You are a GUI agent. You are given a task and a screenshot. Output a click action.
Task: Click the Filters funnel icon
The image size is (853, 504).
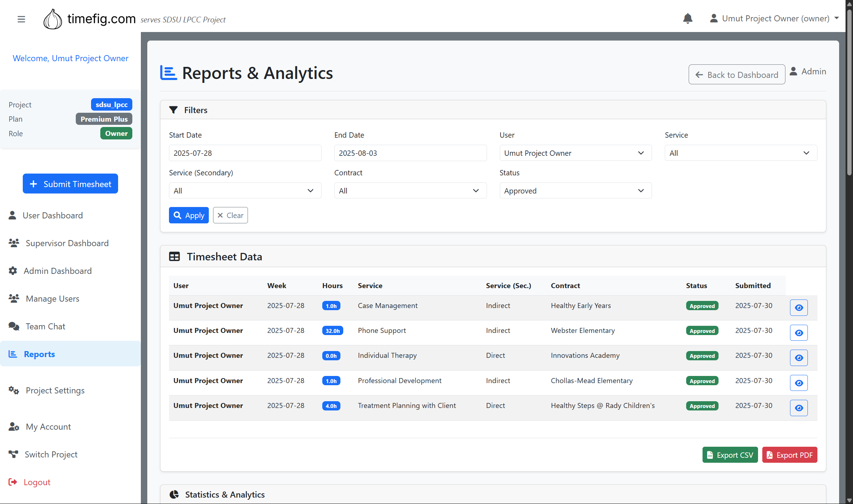pyautogui.click(x=174, y=110)
